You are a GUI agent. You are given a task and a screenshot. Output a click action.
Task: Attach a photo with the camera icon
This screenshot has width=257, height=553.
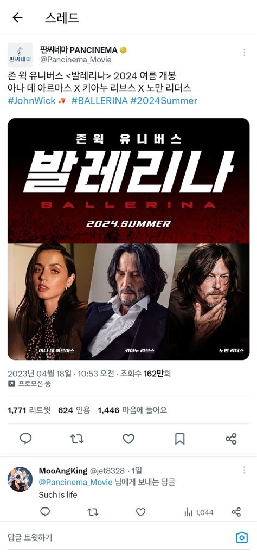coord(241,537)
